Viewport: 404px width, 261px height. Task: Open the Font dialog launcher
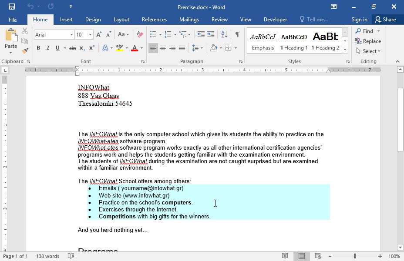coord(143,61)
